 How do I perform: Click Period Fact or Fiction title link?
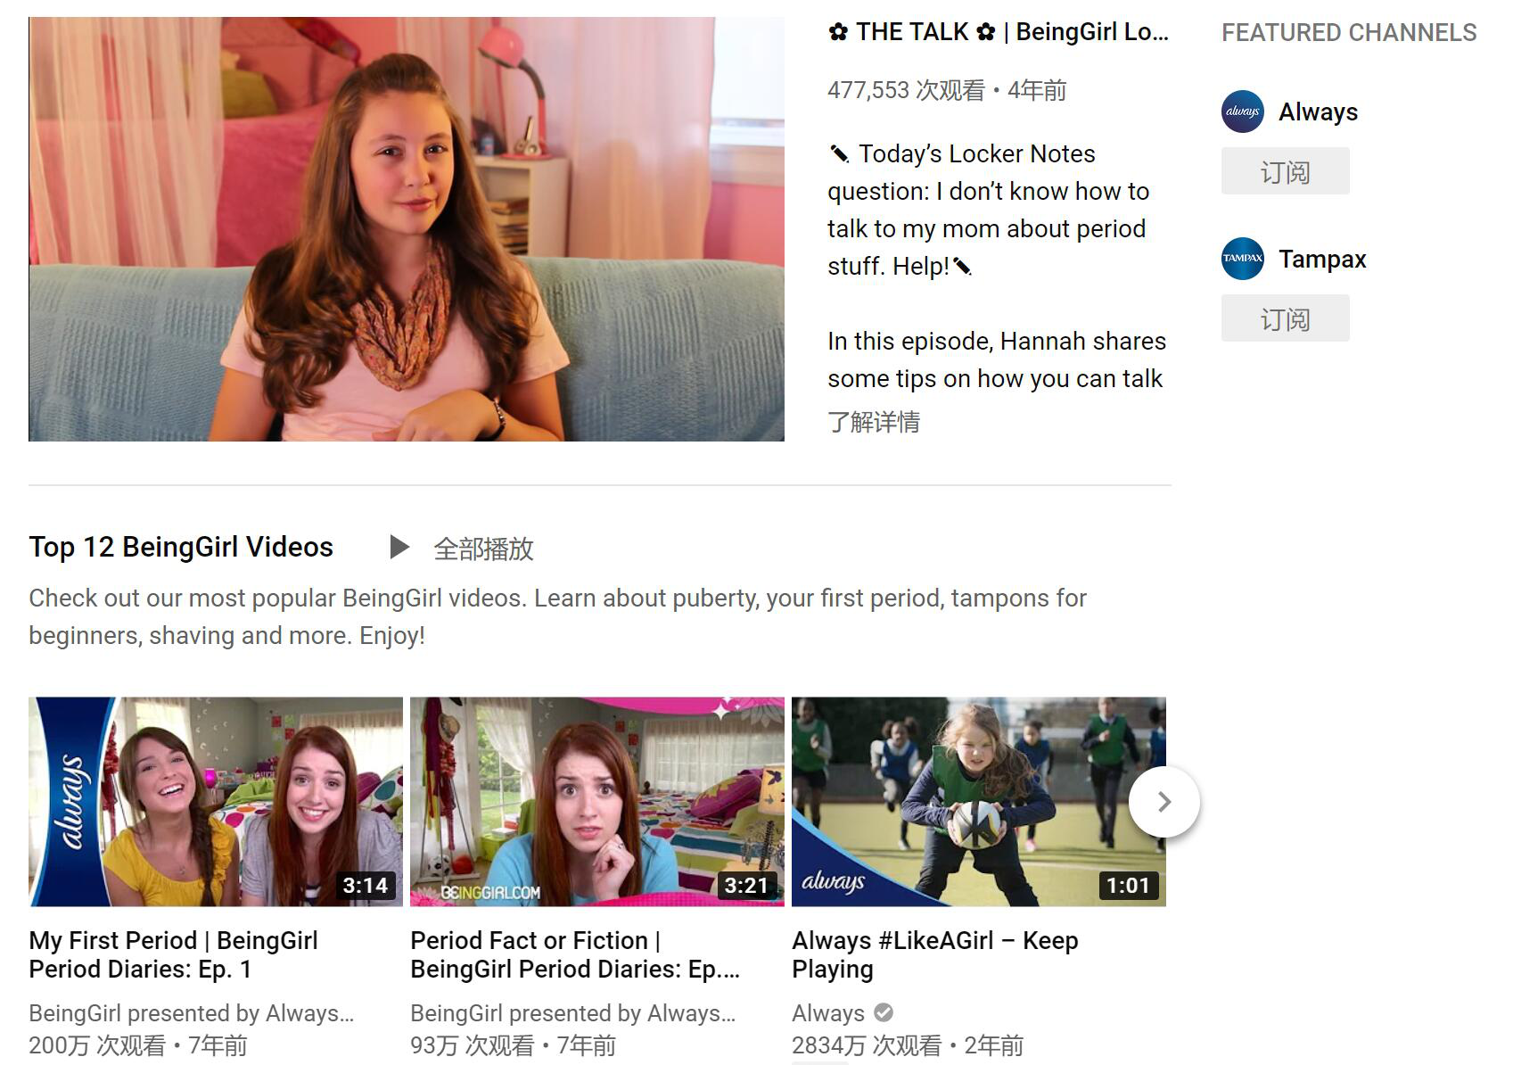[574, 954]
